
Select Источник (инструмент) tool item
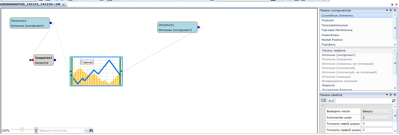356,55
